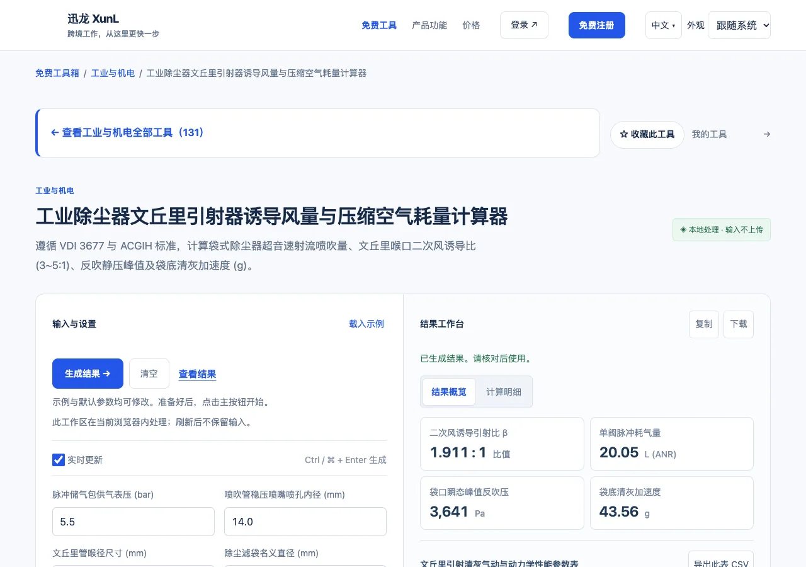This screenshot has width=806, height=567.
Task: Switch to the 计算明细 tab
Action: [504, 392]
